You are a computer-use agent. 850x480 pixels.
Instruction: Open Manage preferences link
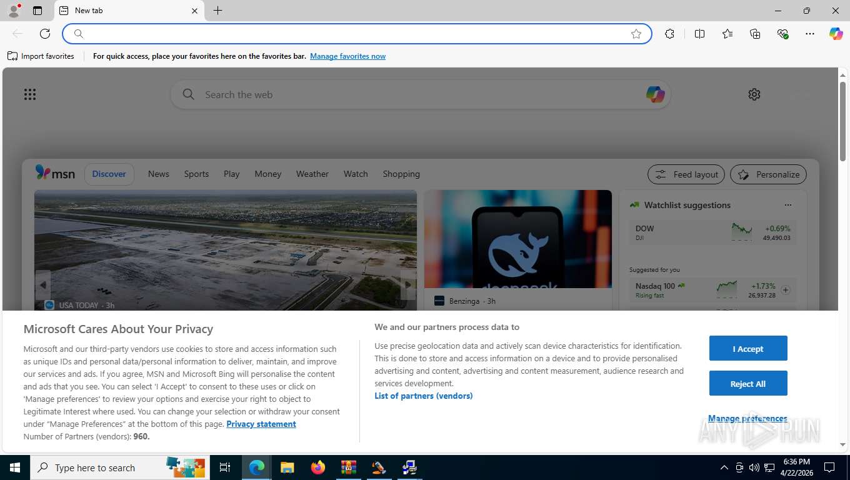(x=747, y=418)
